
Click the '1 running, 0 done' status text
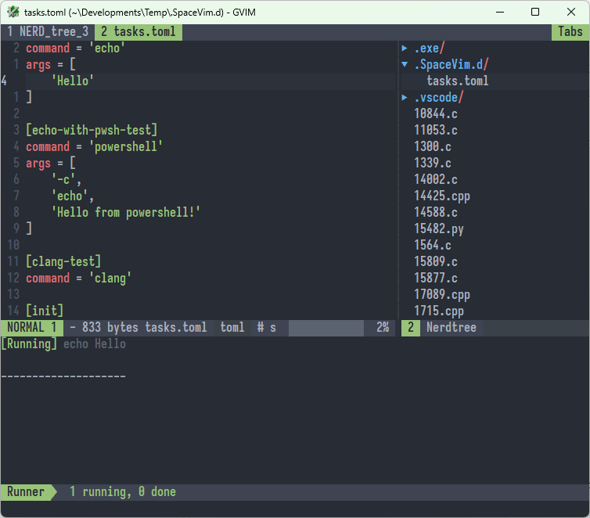123,491
